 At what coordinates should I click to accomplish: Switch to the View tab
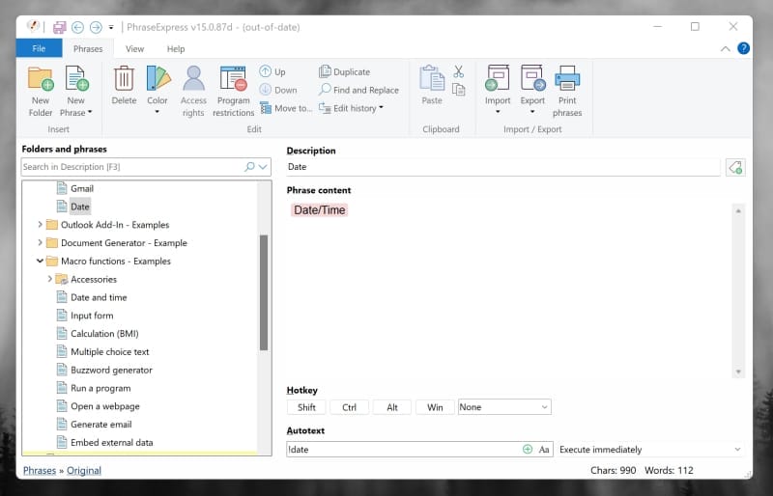(134, 49)
